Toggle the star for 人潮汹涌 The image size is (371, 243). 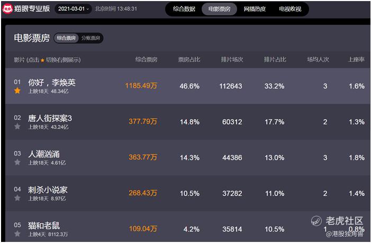coord(17,162)
